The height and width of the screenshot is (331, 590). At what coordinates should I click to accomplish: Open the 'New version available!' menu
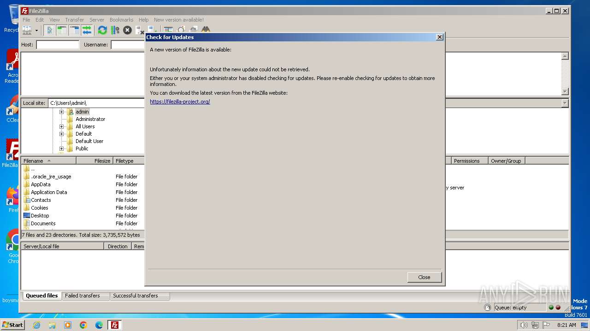[x=179, y=20]
